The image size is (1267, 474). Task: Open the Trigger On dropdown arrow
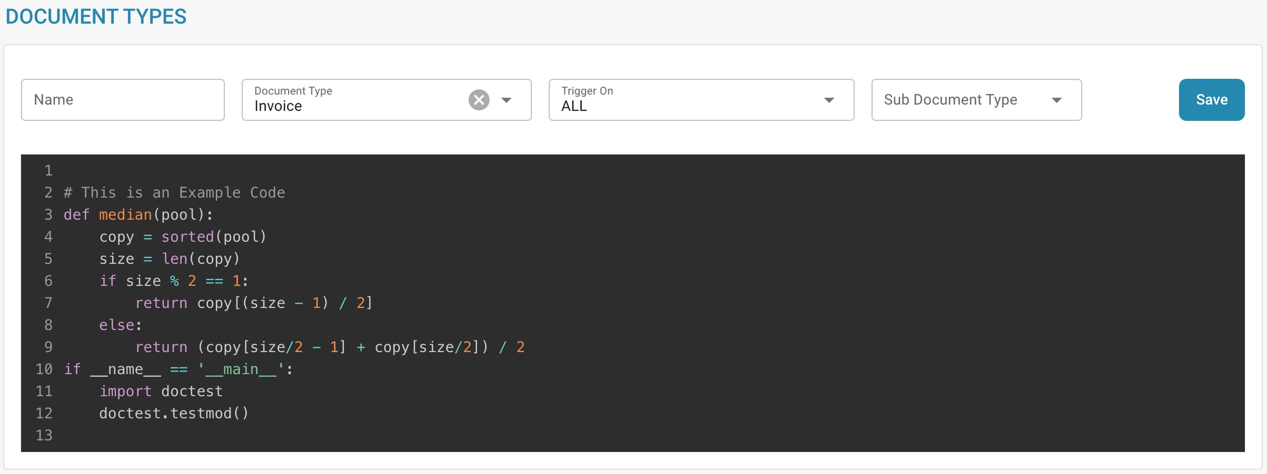(829, 100)
